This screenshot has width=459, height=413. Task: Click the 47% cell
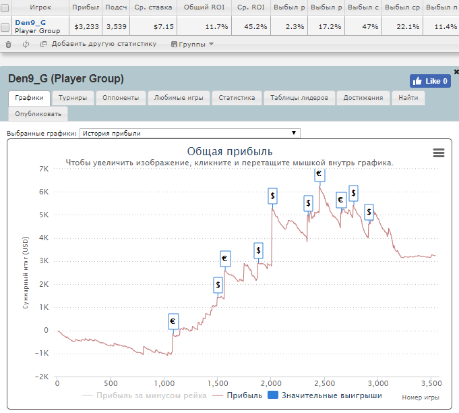click(363, 26)
